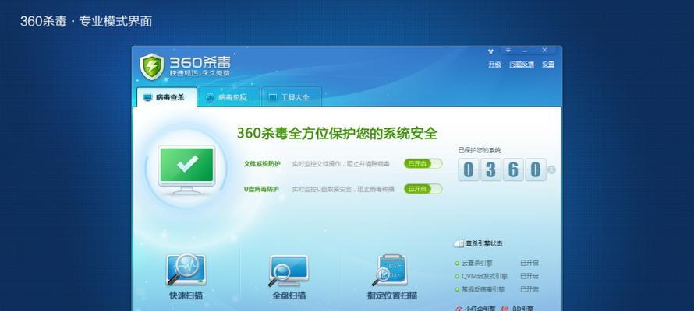Viewport: 694px width, 311px height.
Task: Click the 已保护您的系统 label
Action: click(x=480, y=150)
